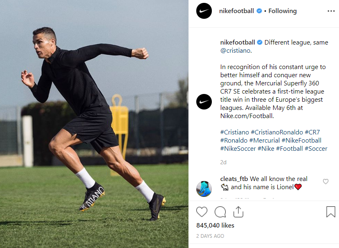Viewport: 339px width, 248px height.
Task: Like the cleats_ftb comment
Action: 326,181
